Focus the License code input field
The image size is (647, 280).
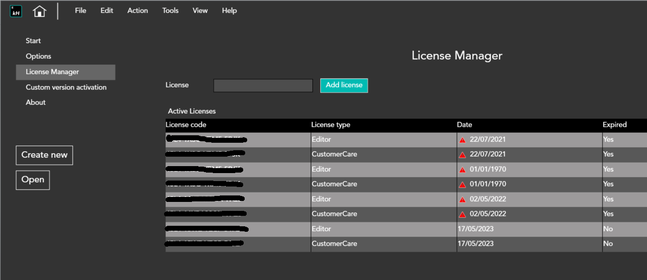263,86
